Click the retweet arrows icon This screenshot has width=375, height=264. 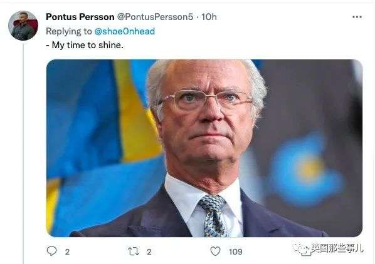(x=134, y=251)
